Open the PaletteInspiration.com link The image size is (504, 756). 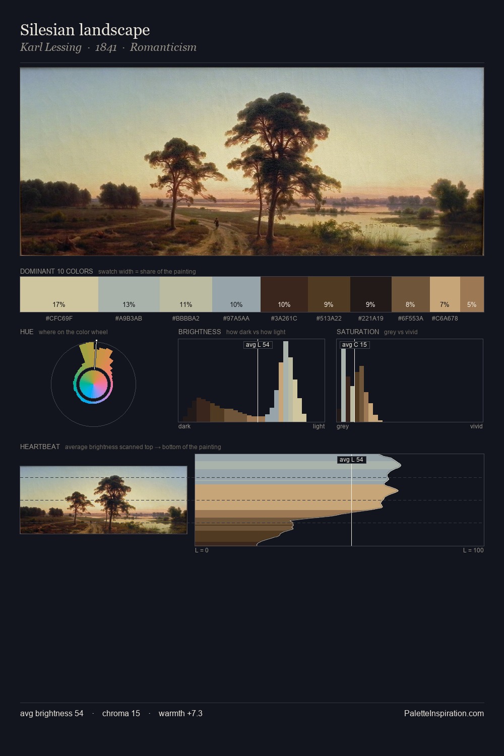(x=444, y=713)
